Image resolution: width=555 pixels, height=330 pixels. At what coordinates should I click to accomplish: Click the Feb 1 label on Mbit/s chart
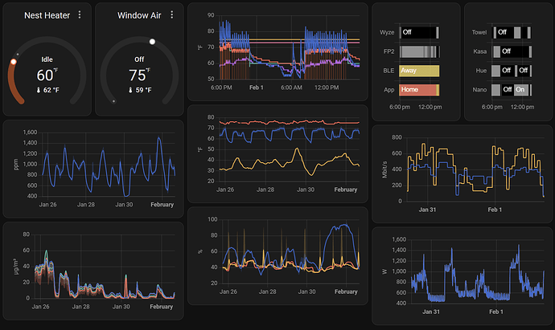pos(495,210)
